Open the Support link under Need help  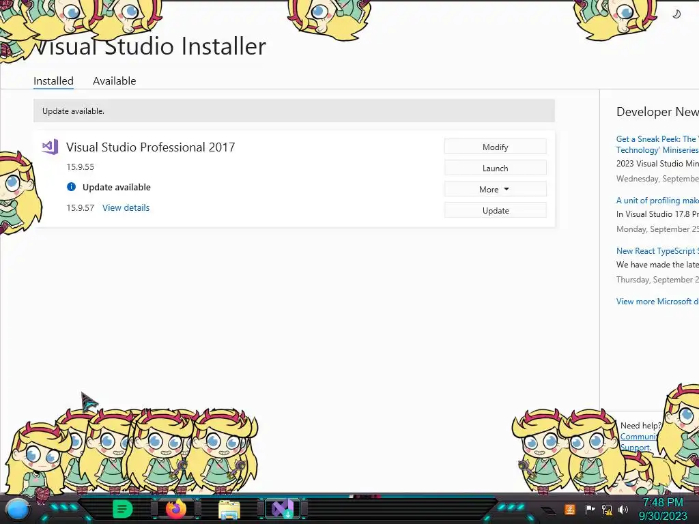click(x=636, y=448)
